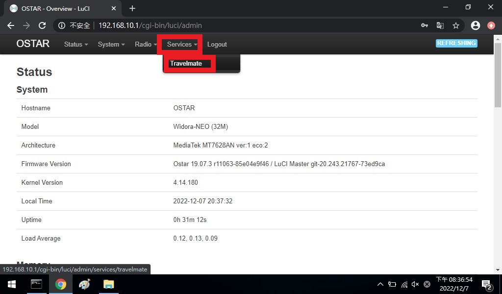Viewport: 502px width, 294px height.
Task: Click the MediaTek MT7628AN architecture value
Action: tap(221, 145)
